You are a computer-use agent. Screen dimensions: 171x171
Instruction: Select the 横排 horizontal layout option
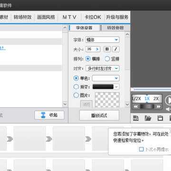(88, 59)
